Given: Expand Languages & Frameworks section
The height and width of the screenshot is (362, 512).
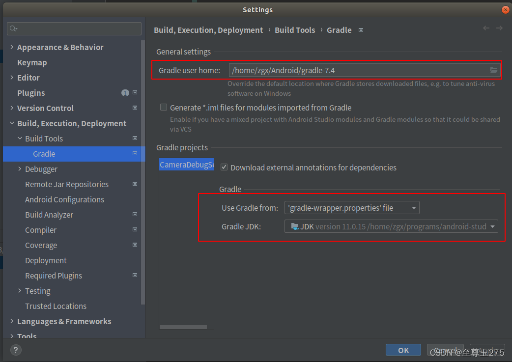Looking at the screenshot, I should point(12,321).
